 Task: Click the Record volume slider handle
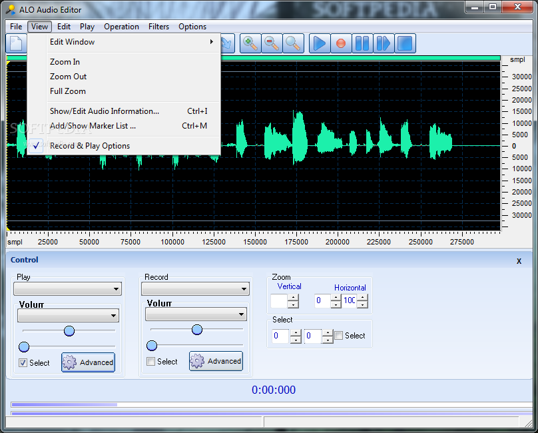tap(197, 330)
